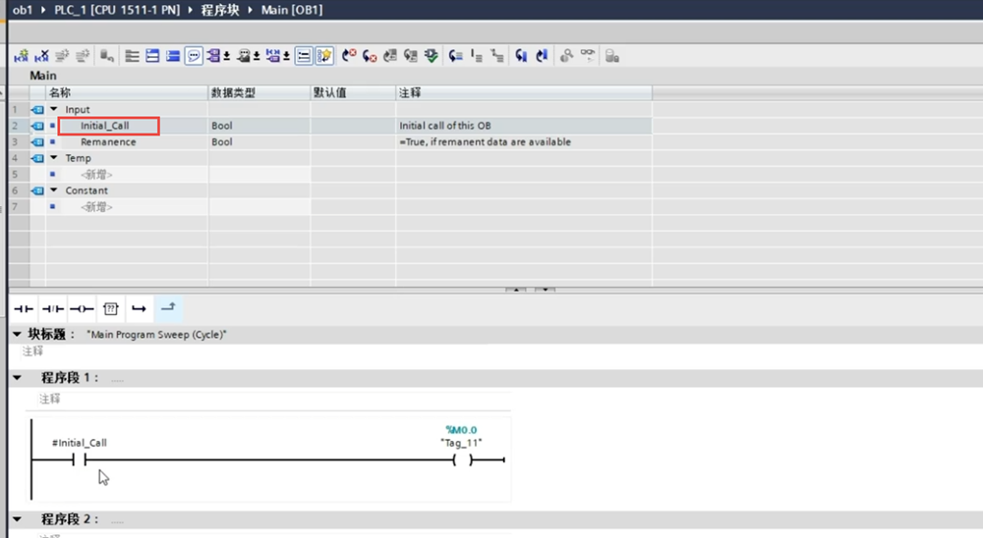The height and width of the screenshot is (538, 983).
Task: Click the close branch icon
Action: [x=168, y=308]
